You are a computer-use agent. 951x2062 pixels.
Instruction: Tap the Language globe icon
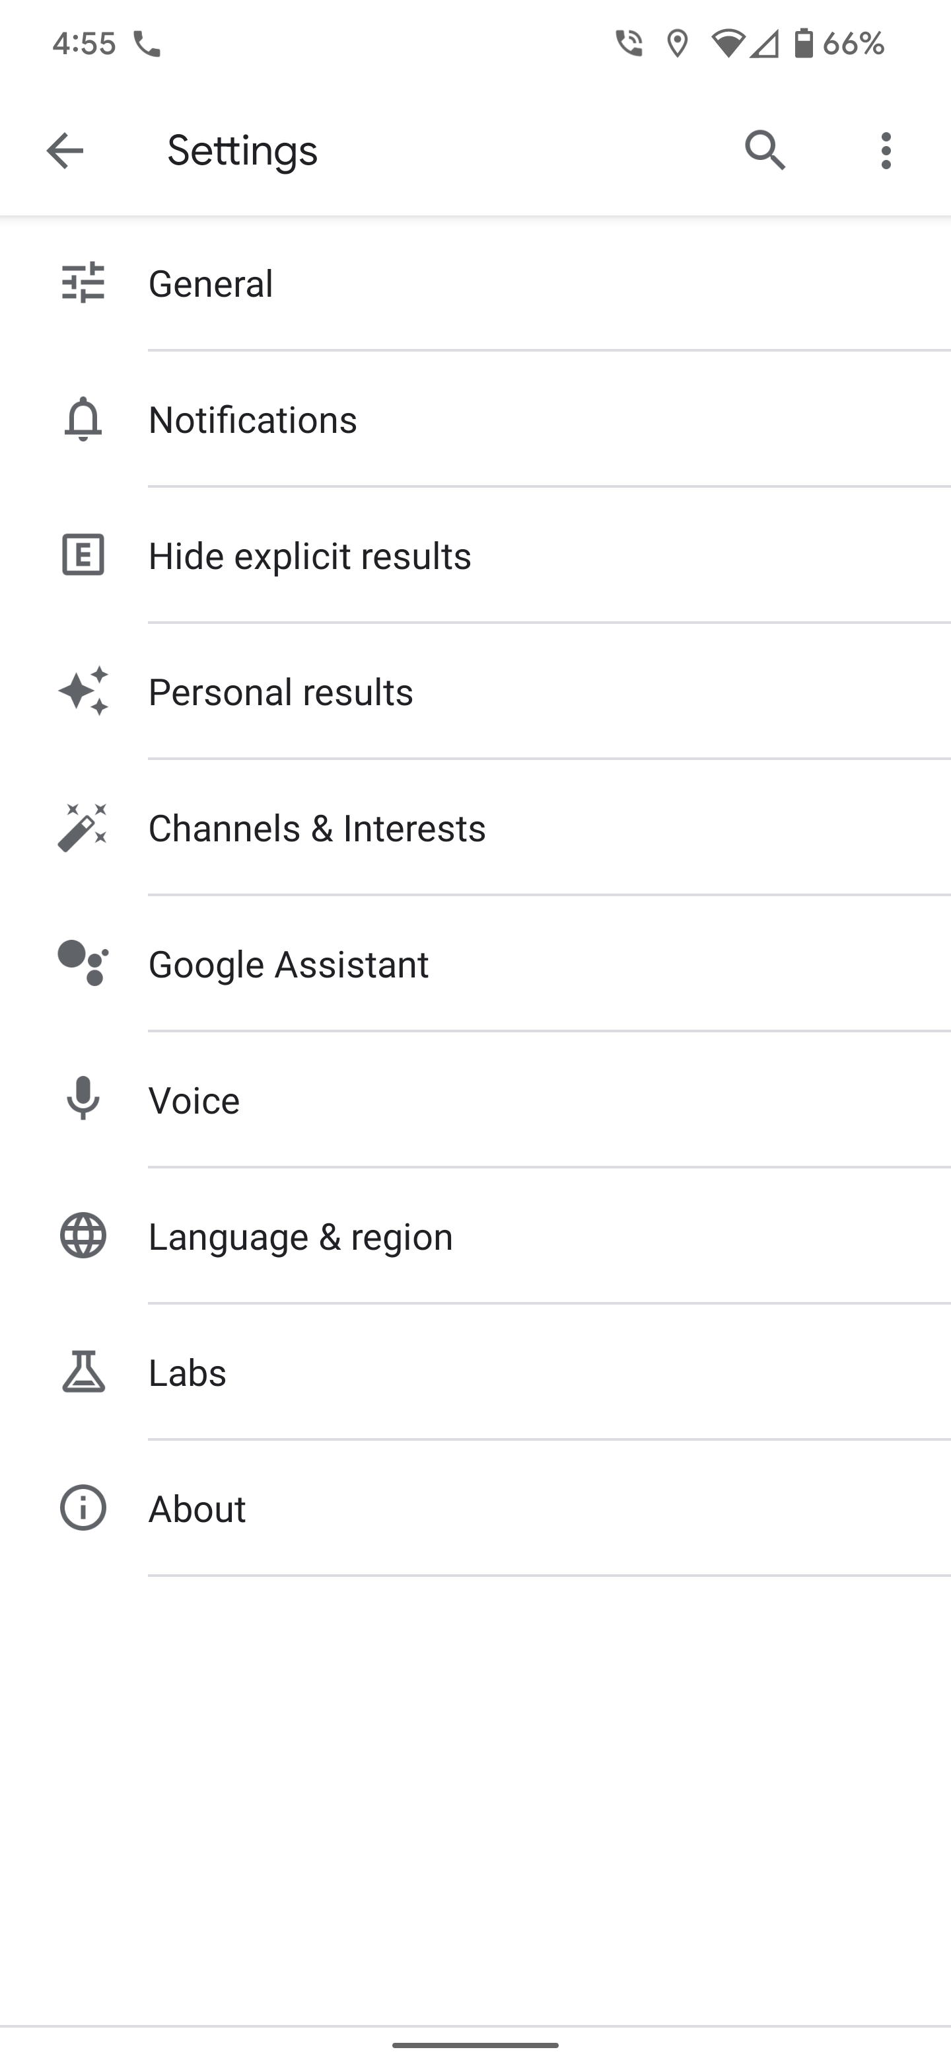83,1235
